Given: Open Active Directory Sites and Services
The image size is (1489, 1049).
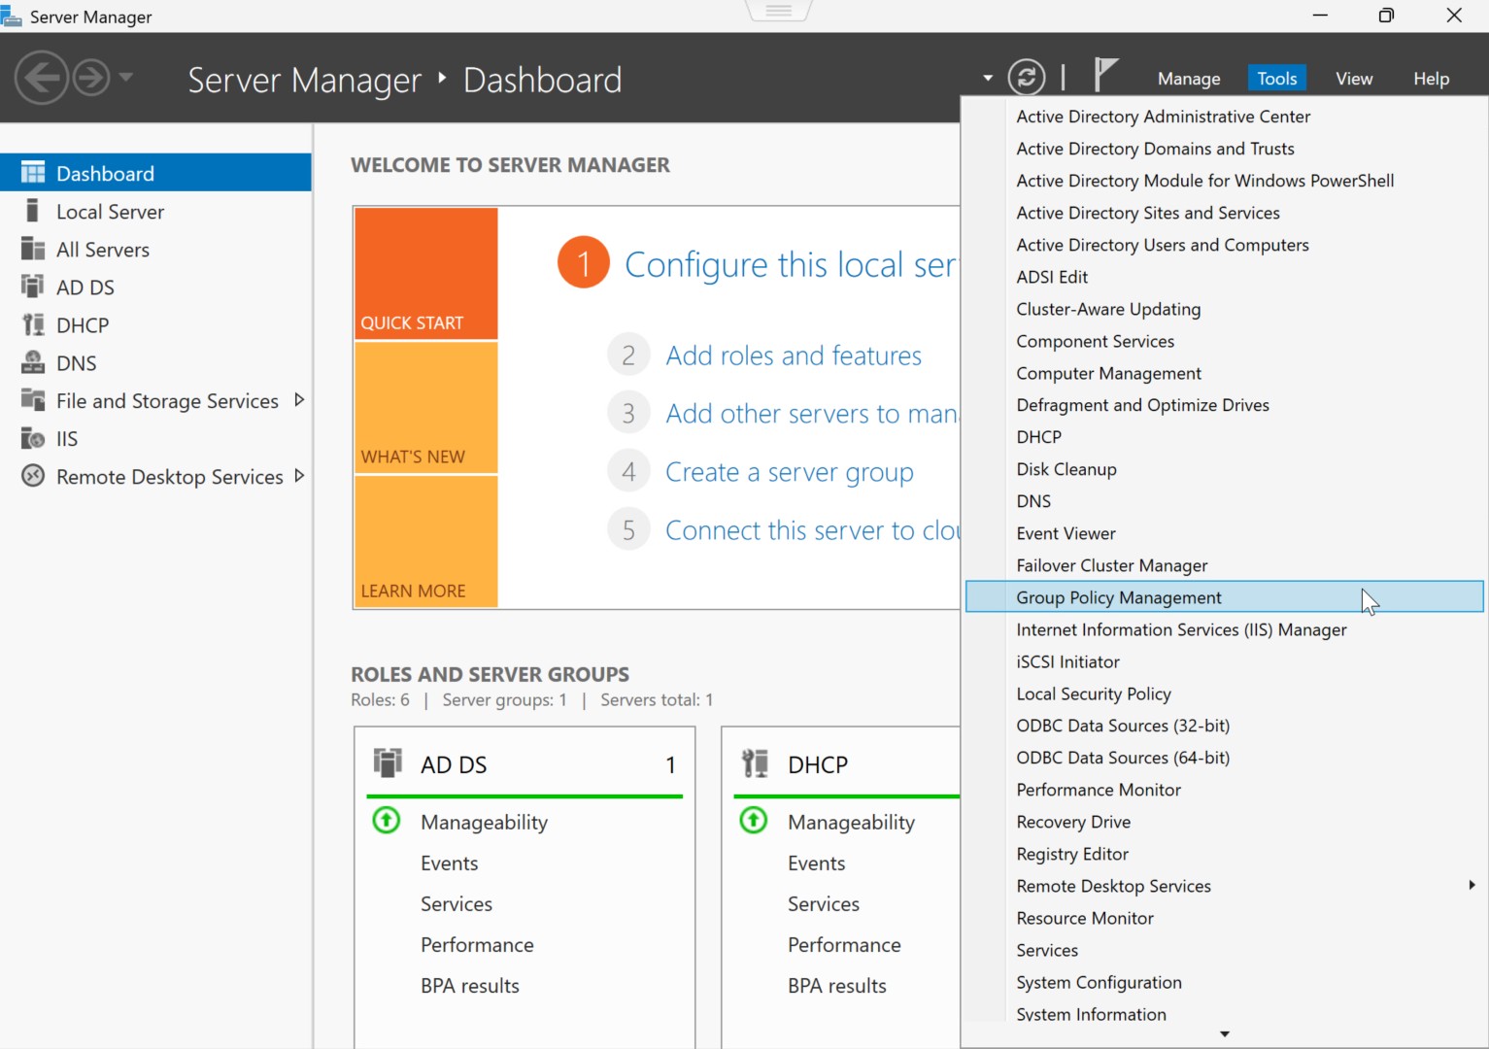Looking at the screenshot, I should (1225, 213).
